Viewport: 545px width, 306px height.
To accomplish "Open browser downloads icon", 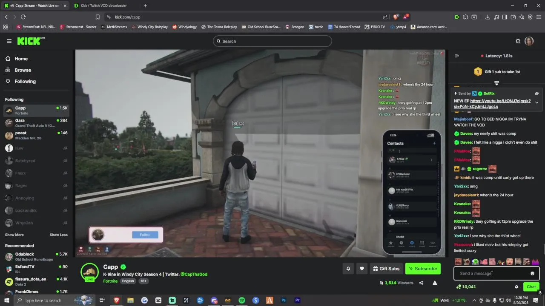I will (488, 17).
